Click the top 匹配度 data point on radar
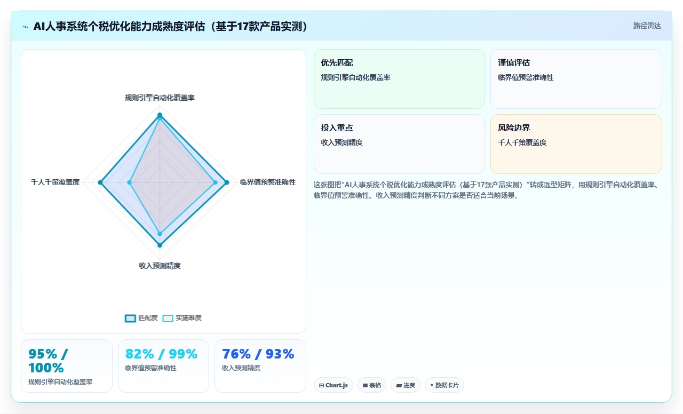Screen dimensions: 683x414 pos(160,115)
